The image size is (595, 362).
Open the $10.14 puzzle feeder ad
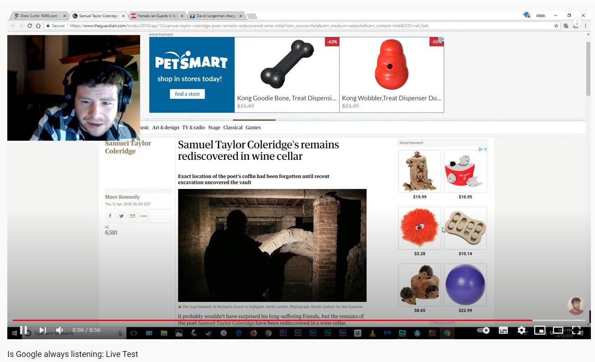click(465, 228)
